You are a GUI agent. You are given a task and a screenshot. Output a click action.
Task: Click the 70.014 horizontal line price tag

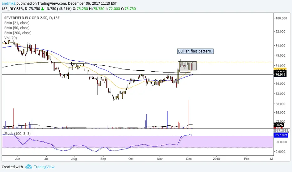[x=280, y=75]
